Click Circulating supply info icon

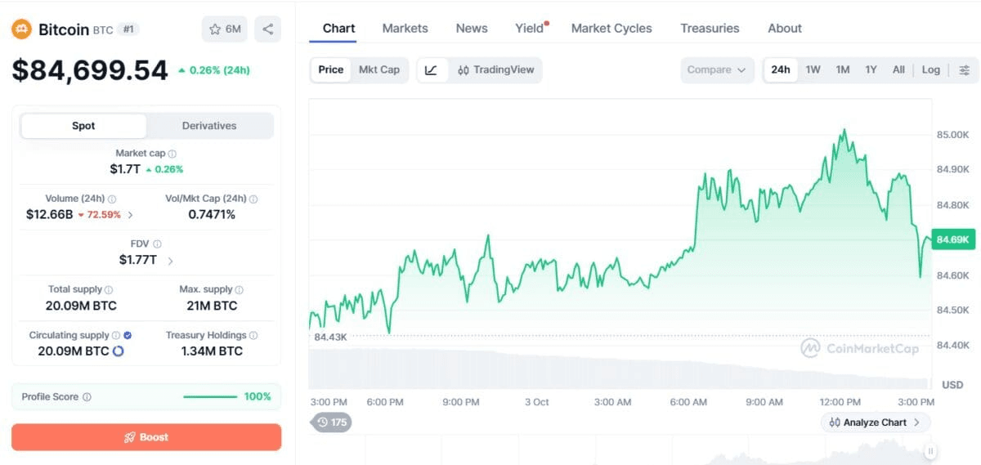[x=116, y=336]
